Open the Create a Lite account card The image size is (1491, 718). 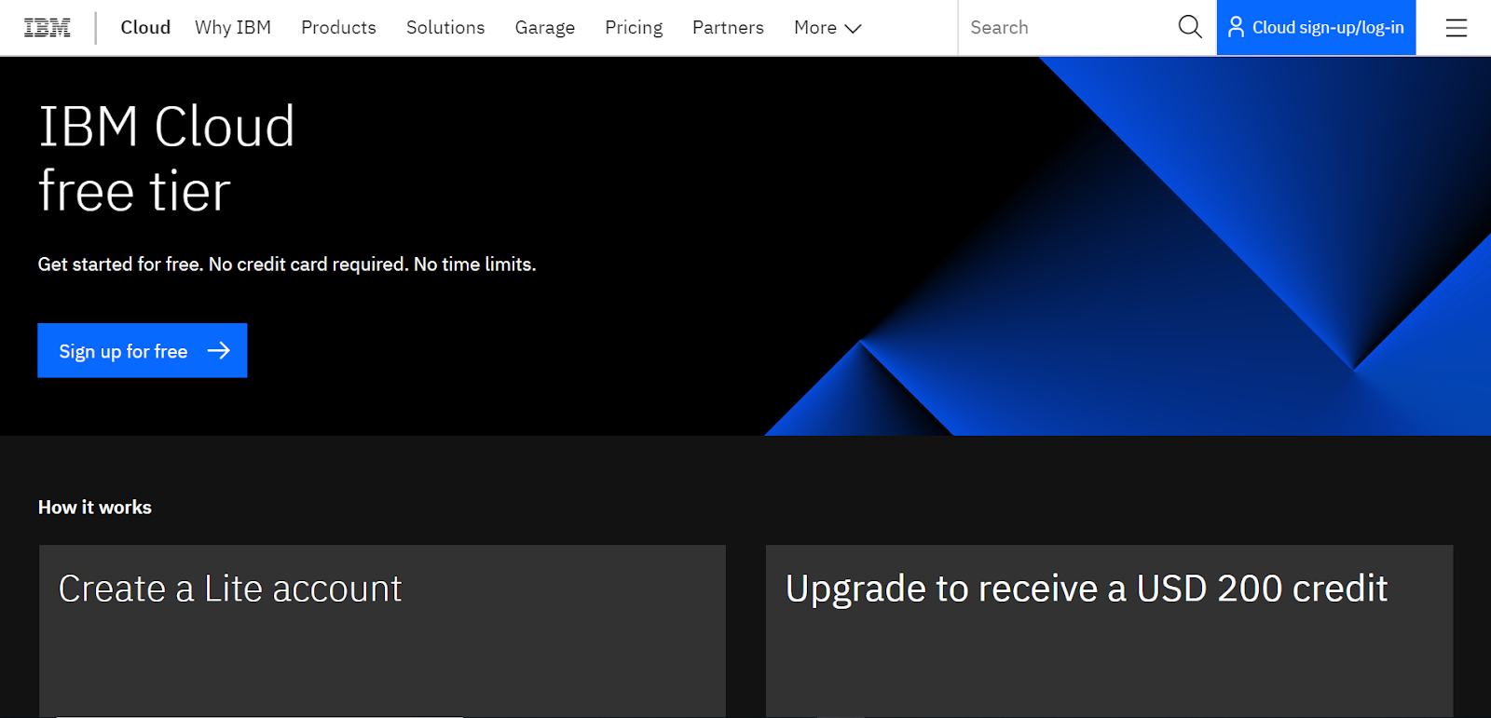pos(382,630)
